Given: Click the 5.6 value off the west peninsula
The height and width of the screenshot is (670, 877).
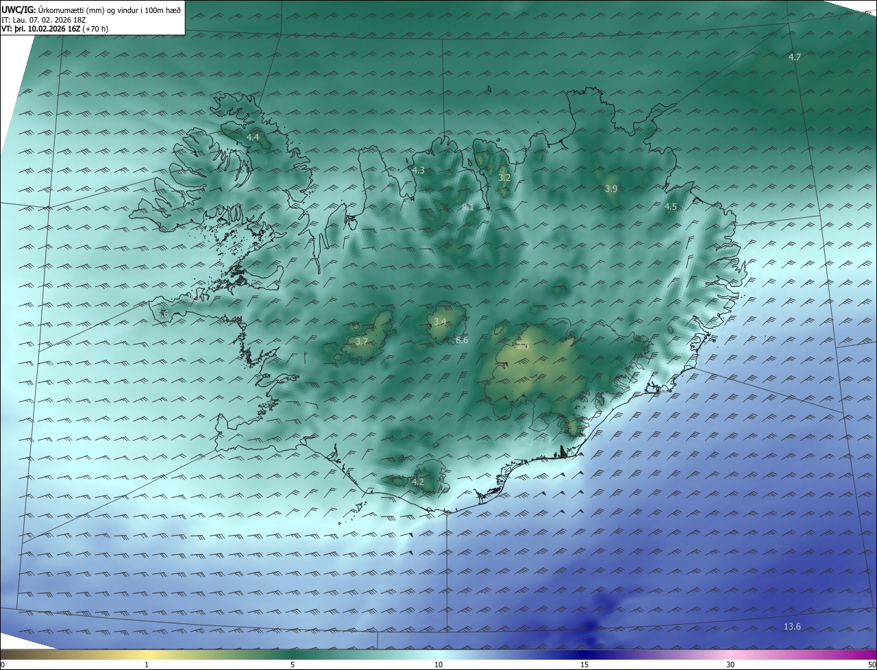Looking at the screenshot, I should click(x=162, y=313).
